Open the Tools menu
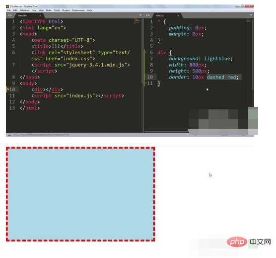Viewport: 276px width, 258px height. point(57,10)
